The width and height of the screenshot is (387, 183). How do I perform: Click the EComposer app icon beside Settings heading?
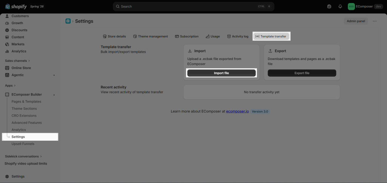click(x=68, y=21)
